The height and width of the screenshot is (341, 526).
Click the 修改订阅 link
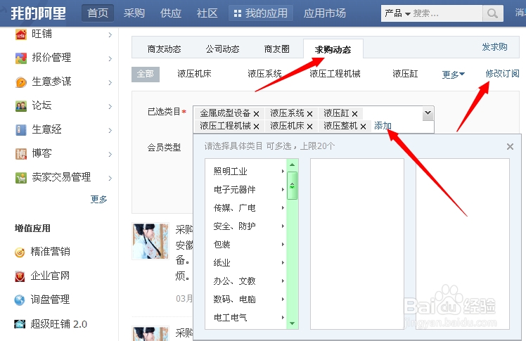tap(502, 73)
